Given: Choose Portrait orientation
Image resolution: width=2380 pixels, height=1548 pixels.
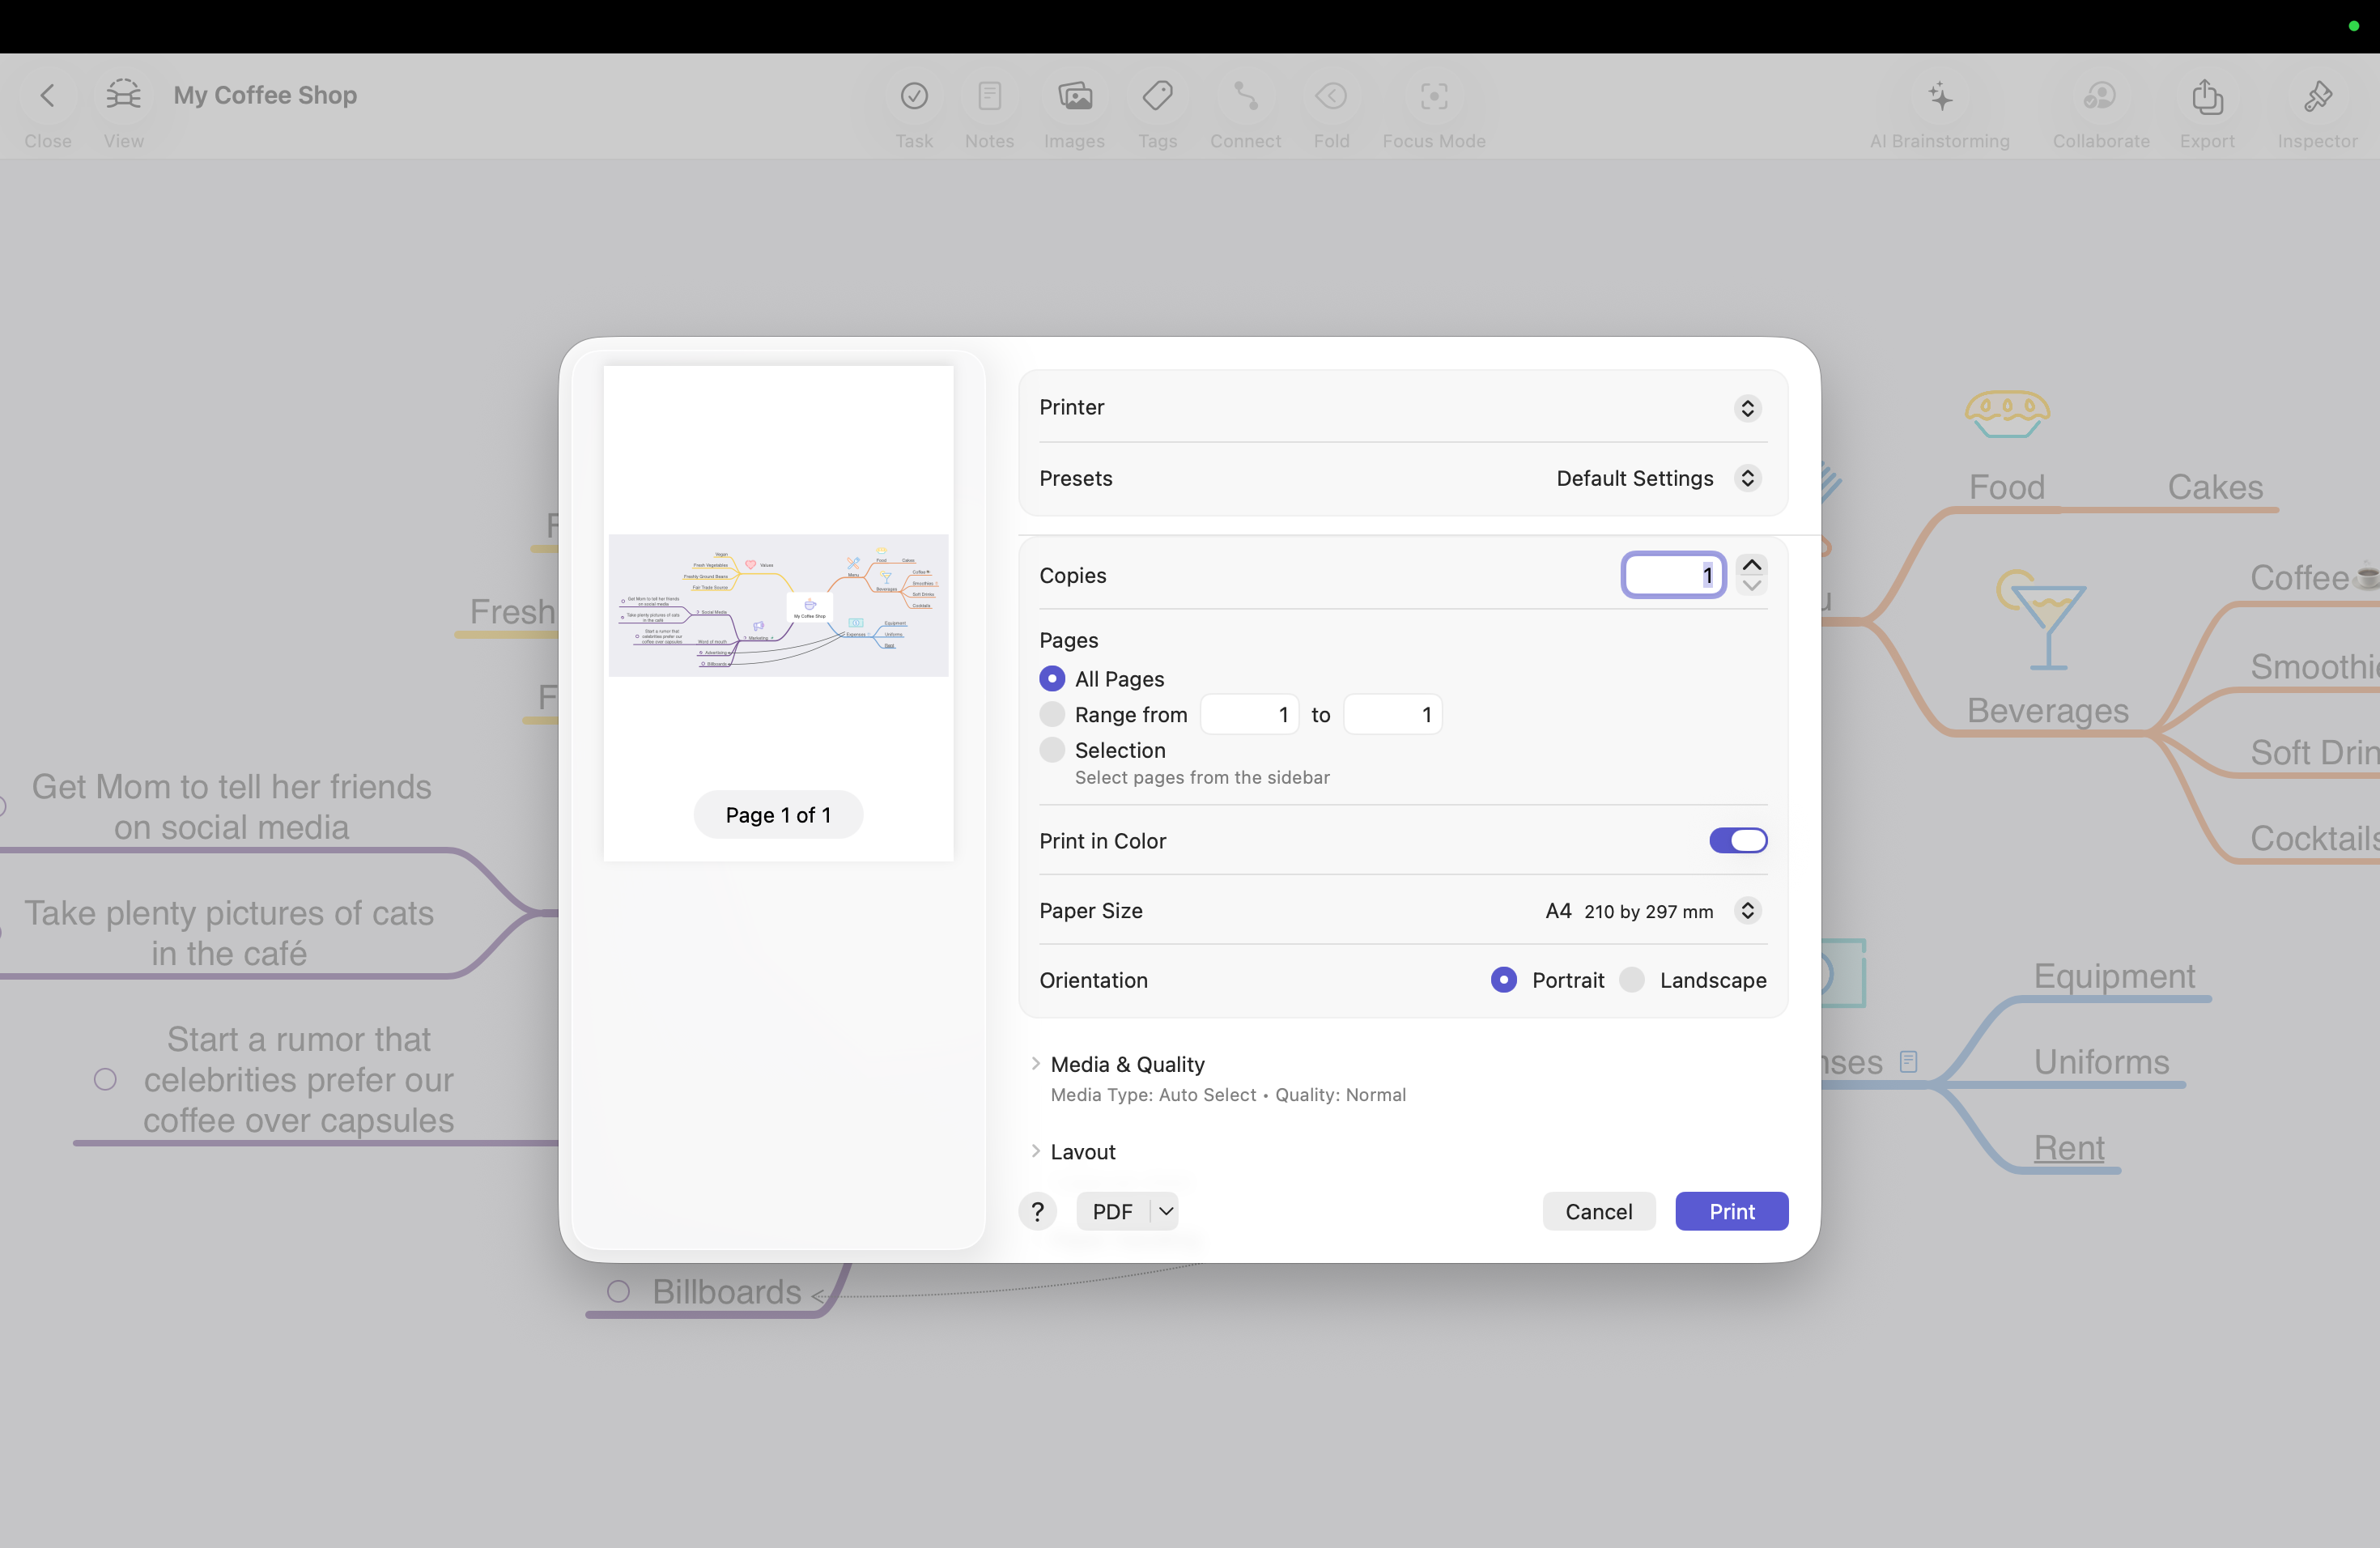Looking at the screenshot, I should coord(1503,979).
